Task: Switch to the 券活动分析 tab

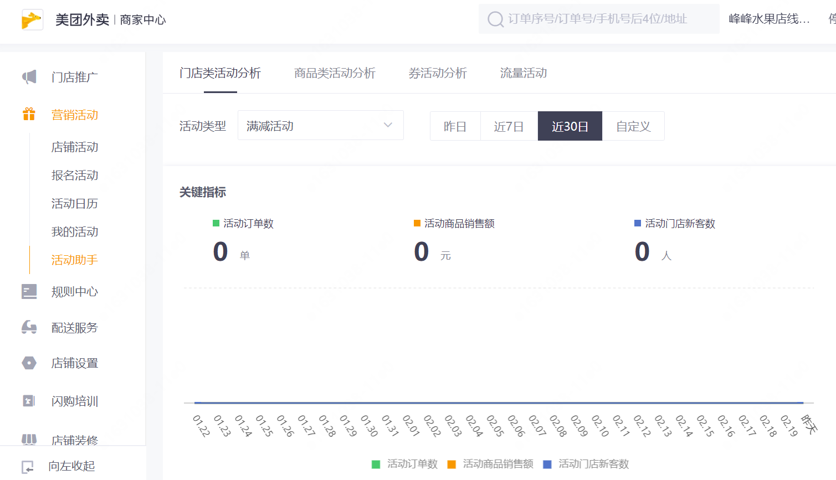Action: tap(438, 73)
